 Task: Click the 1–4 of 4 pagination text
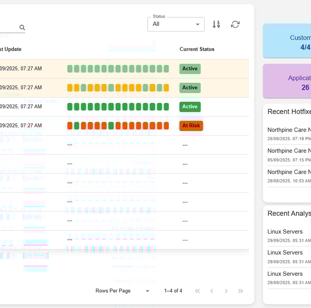[173, 291]
